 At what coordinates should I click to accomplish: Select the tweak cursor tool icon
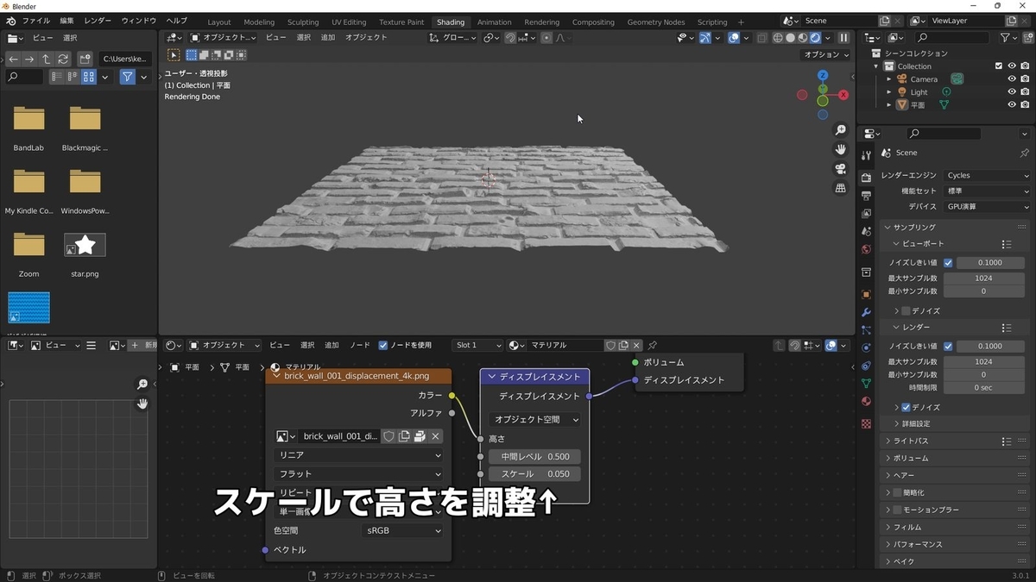[174, 54]
